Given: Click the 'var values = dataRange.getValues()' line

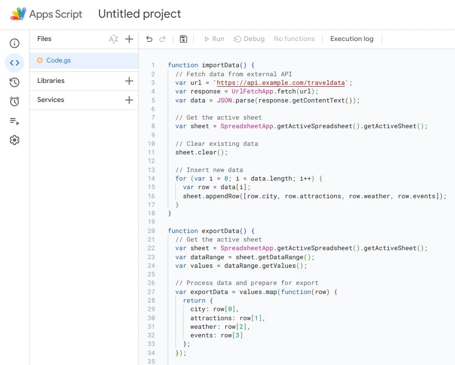Looking at the screenshot, I should point(241,266).
